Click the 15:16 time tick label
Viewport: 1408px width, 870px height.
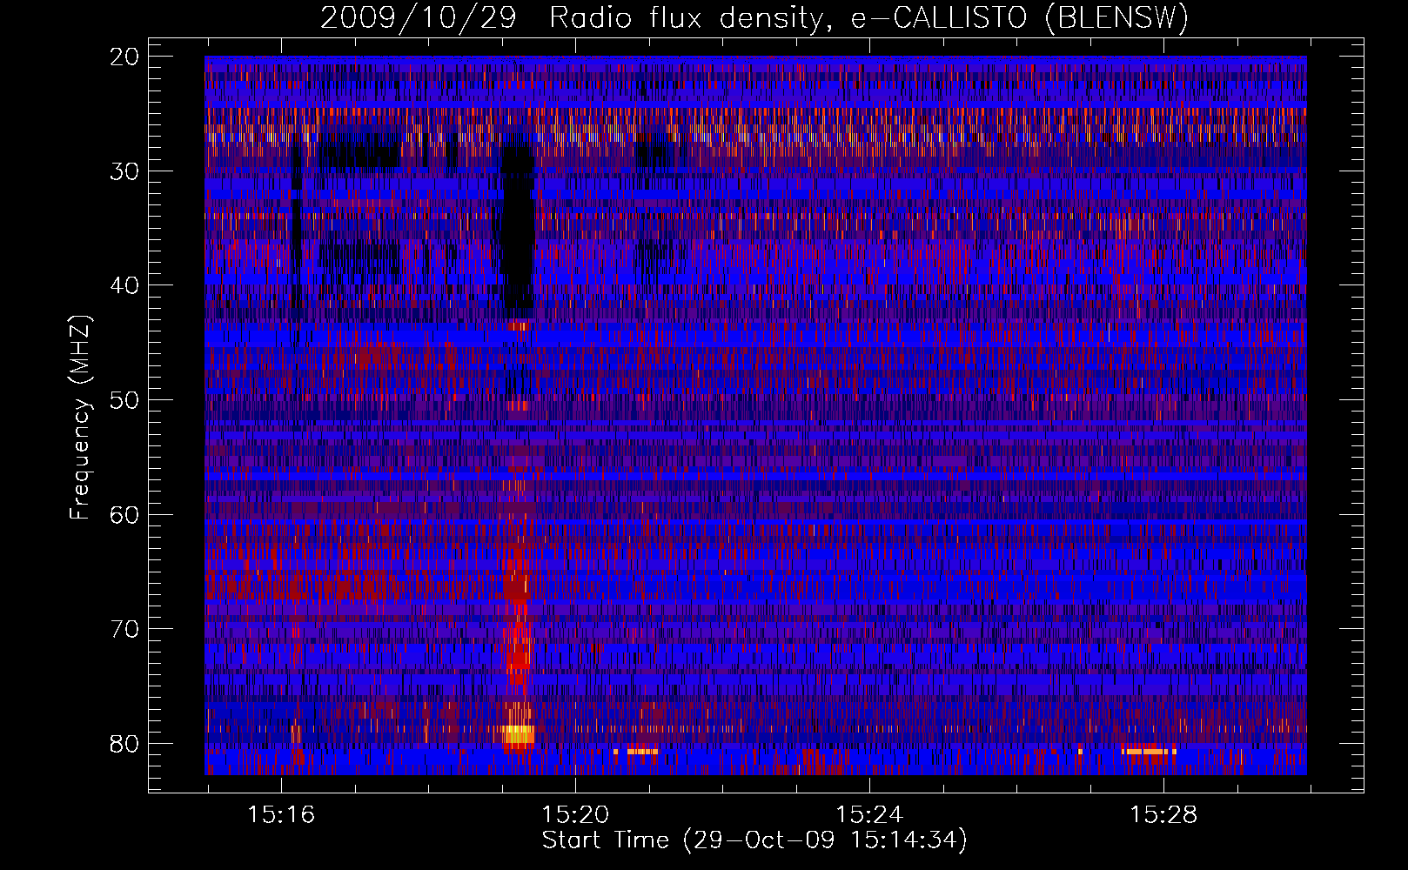click(x=281, y=815)
